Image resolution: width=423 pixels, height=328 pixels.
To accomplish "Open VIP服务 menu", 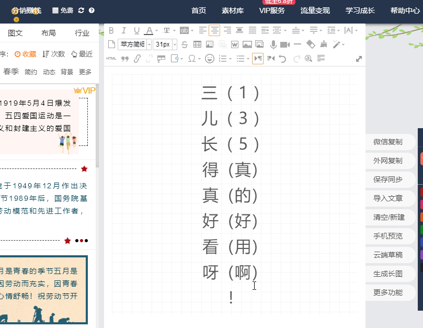I will pyautogui.click(x=272, y=10).
